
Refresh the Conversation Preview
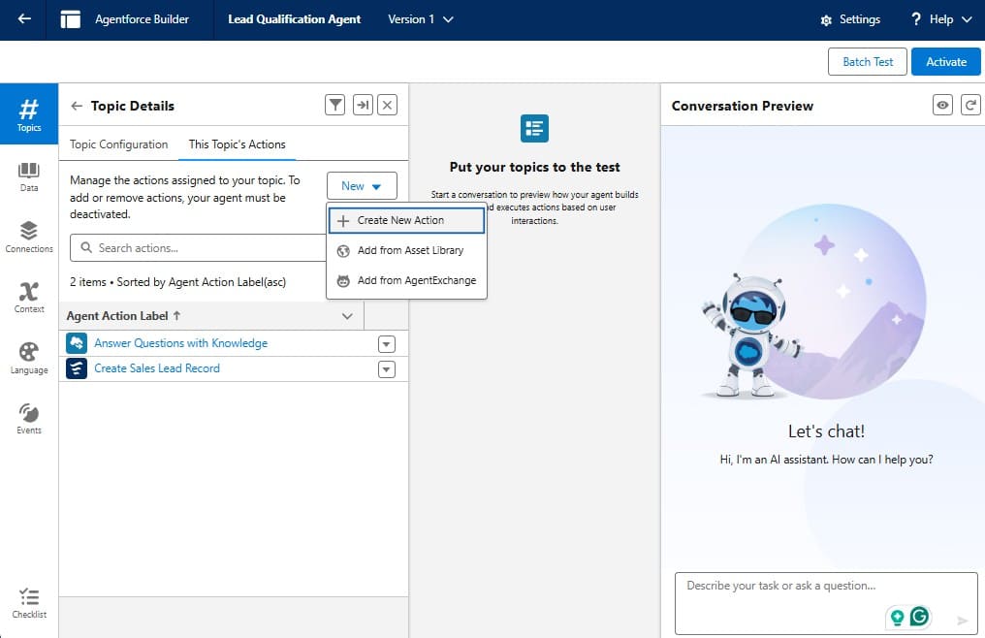969,106
